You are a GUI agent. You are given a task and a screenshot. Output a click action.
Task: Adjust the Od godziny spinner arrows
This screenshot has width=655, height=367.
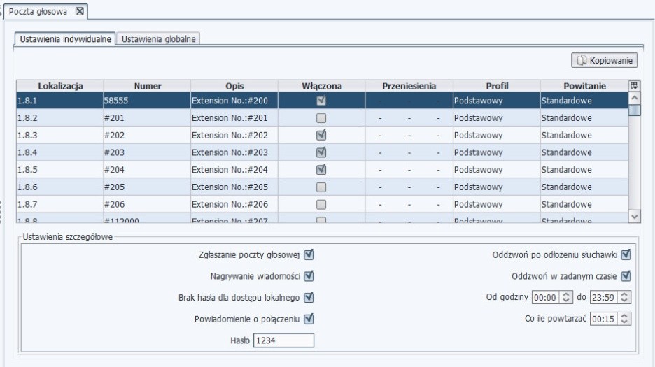(566, 297)
